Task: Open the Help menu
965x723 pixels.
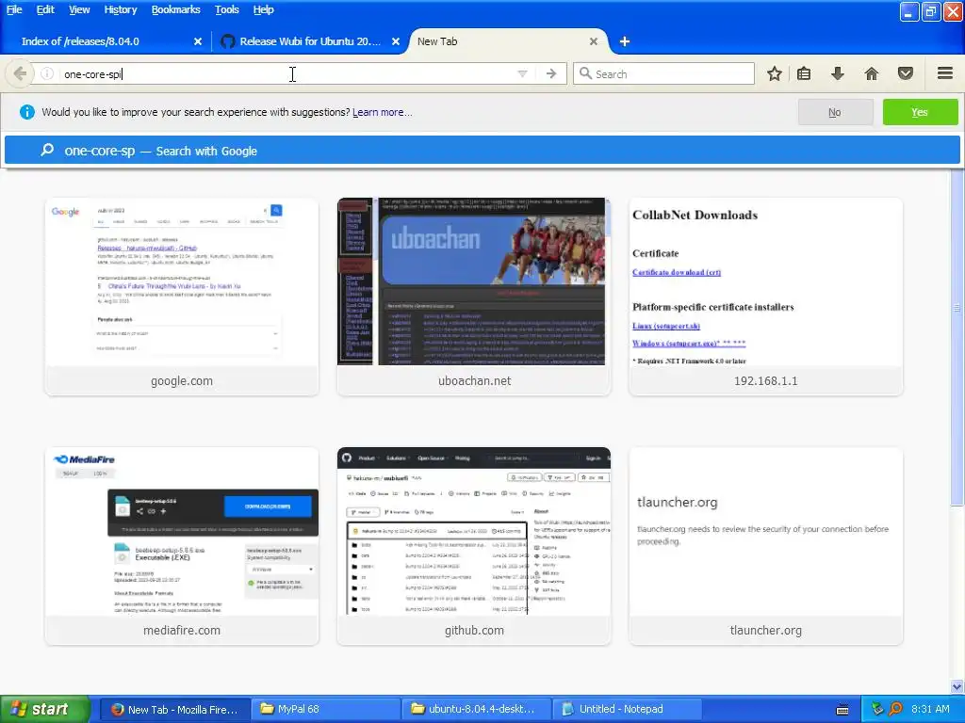Action: point(264,9)
